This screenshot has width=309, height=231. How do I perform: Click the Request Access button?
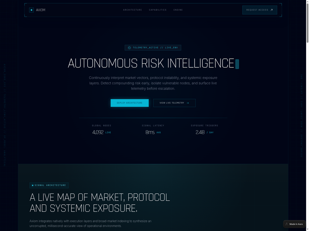tap(259, 10)
